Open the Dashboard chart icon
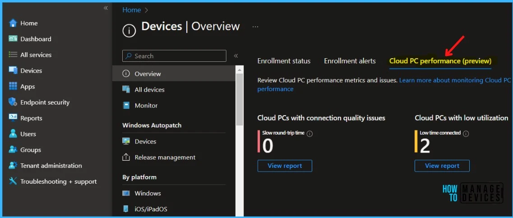This screenshot has width=513, height=218. click(x=13, y=39)
